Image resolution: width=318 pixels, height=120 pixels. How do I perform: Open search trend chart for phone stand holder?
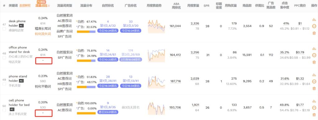(x=157, y=82)
